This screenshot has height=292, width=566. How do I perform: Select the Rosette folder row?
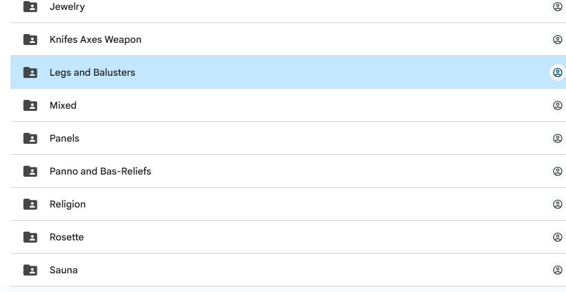275,237
